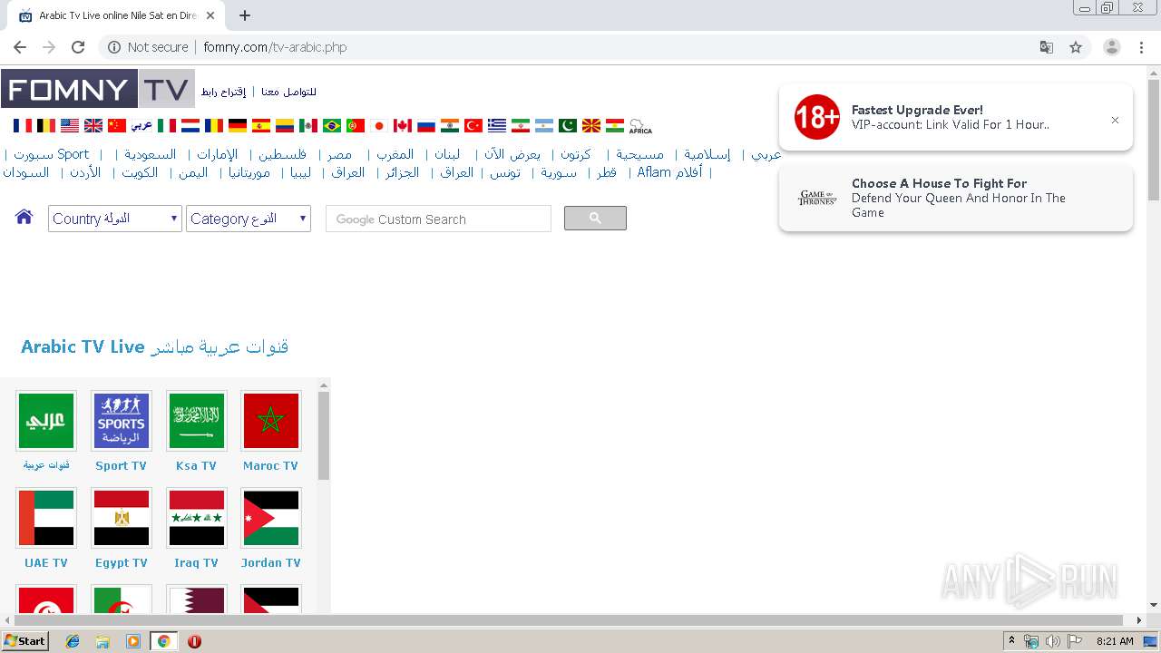The height and width of the screenshot is (653, 1161).
Task: Open Chrome's three-dot menu
Action: [1141, 47]
